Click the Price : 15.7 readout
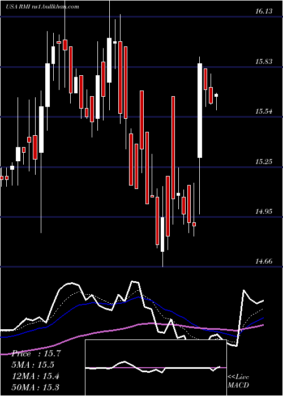The width and height of the screenshot is (283, 396). 36,354
